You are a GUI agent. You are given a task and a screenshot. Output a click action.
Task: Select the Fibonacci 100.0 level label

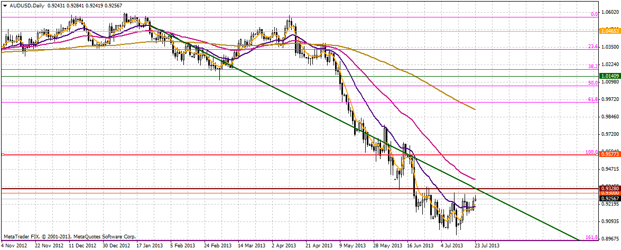point(592,152)
